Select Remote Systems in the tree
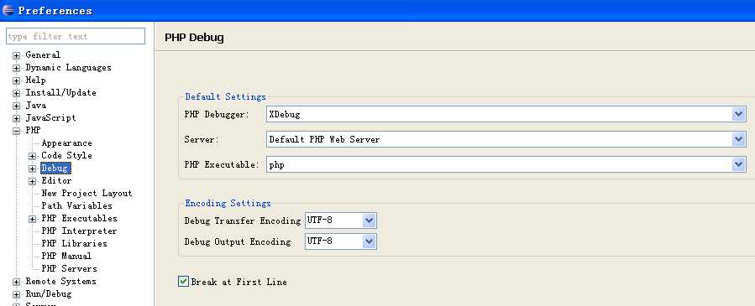The width and height of the screenshot is (755, 306). click(60, 281)
